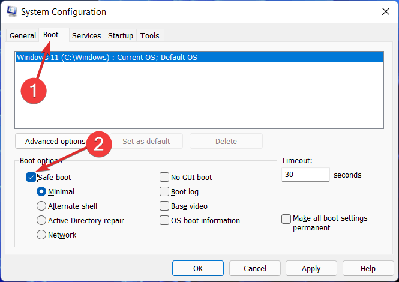Uncheck the Safe boot checkbox
This screenshot has width=399, height=282.
click(x=31, y=177)
